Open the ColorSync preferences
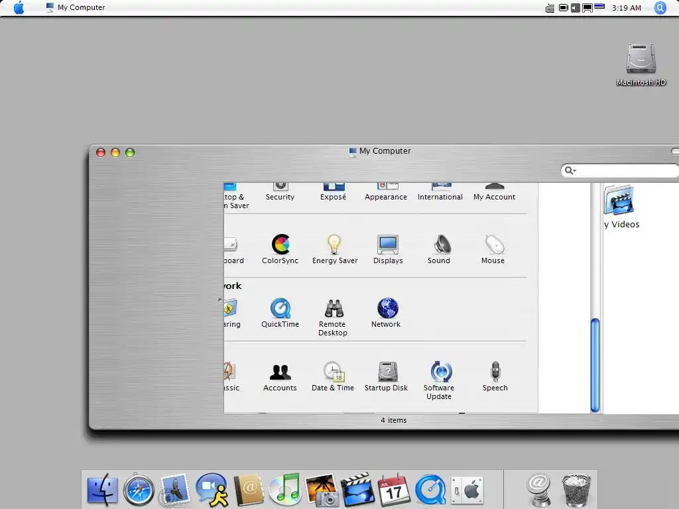Image resolution: width=679 pixels, height=509 pixels. pos(280,249)
